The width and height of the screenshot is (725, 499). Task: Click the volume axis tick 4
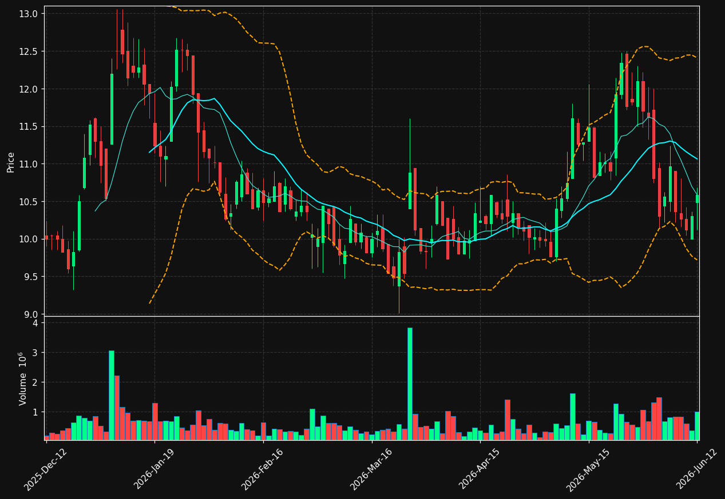35,323
